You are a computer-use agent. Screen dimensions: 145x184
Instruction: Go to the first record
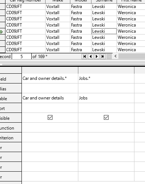85,57
